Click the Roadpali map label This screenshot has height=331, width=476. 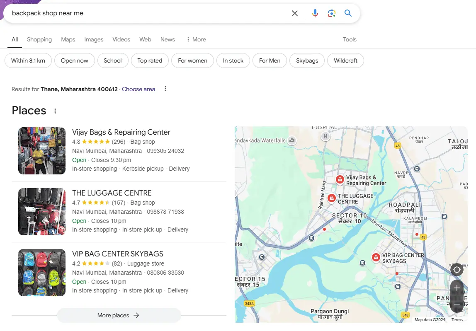click(405, 208)
